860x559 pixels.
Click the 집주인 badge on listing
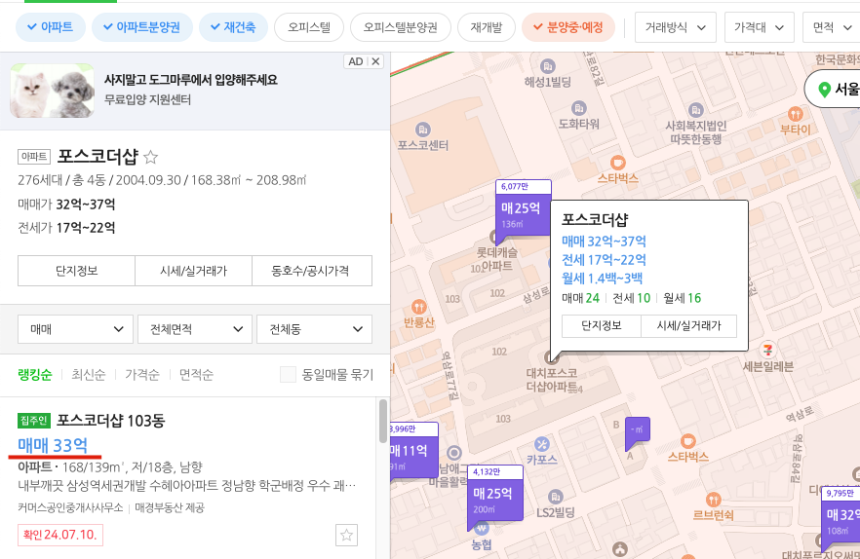[34, 421]
